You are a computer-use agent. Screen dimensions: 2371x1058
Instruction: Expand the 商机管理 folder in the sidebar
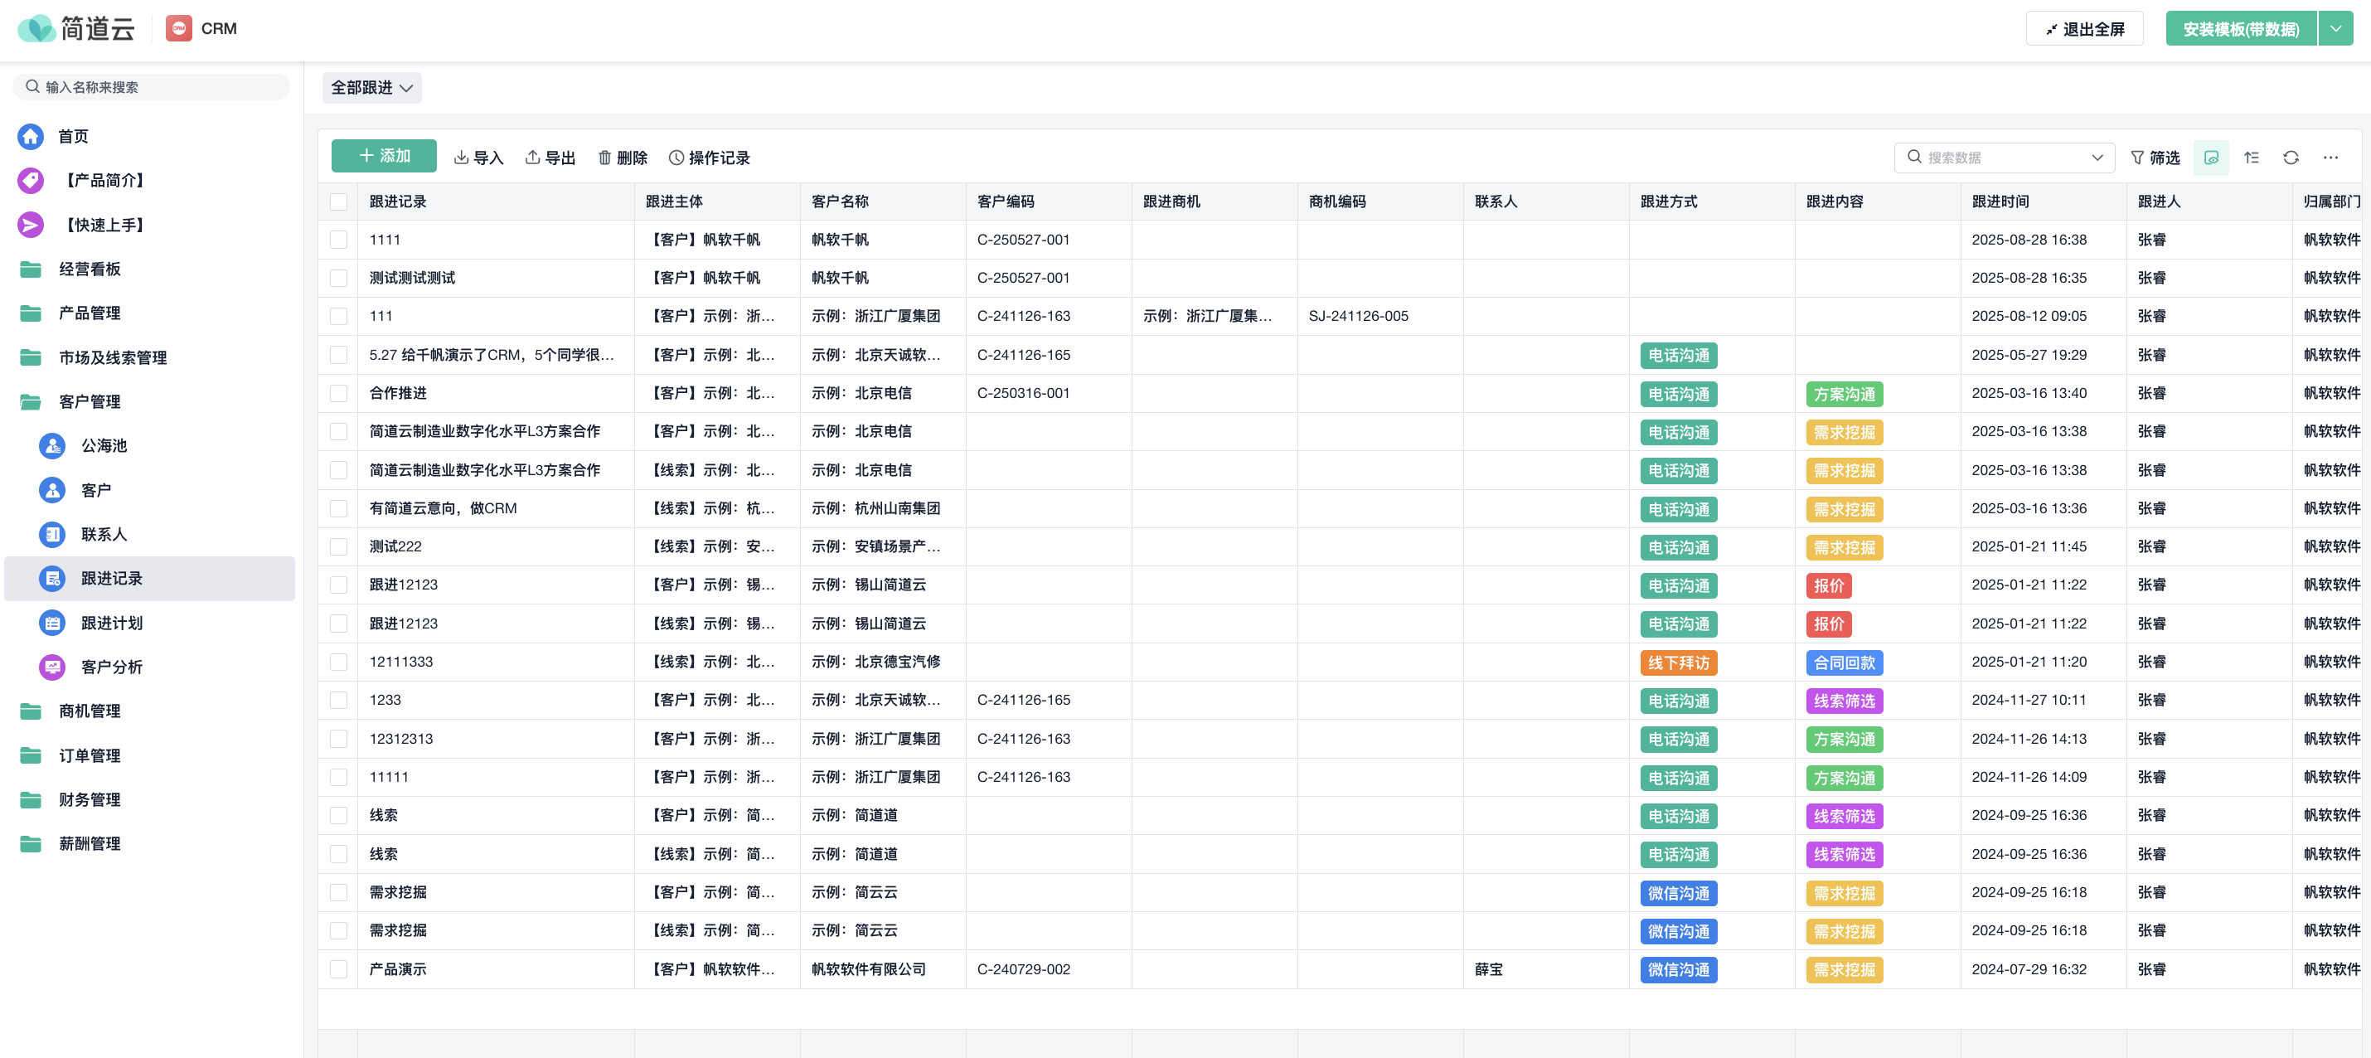point(90,711)
